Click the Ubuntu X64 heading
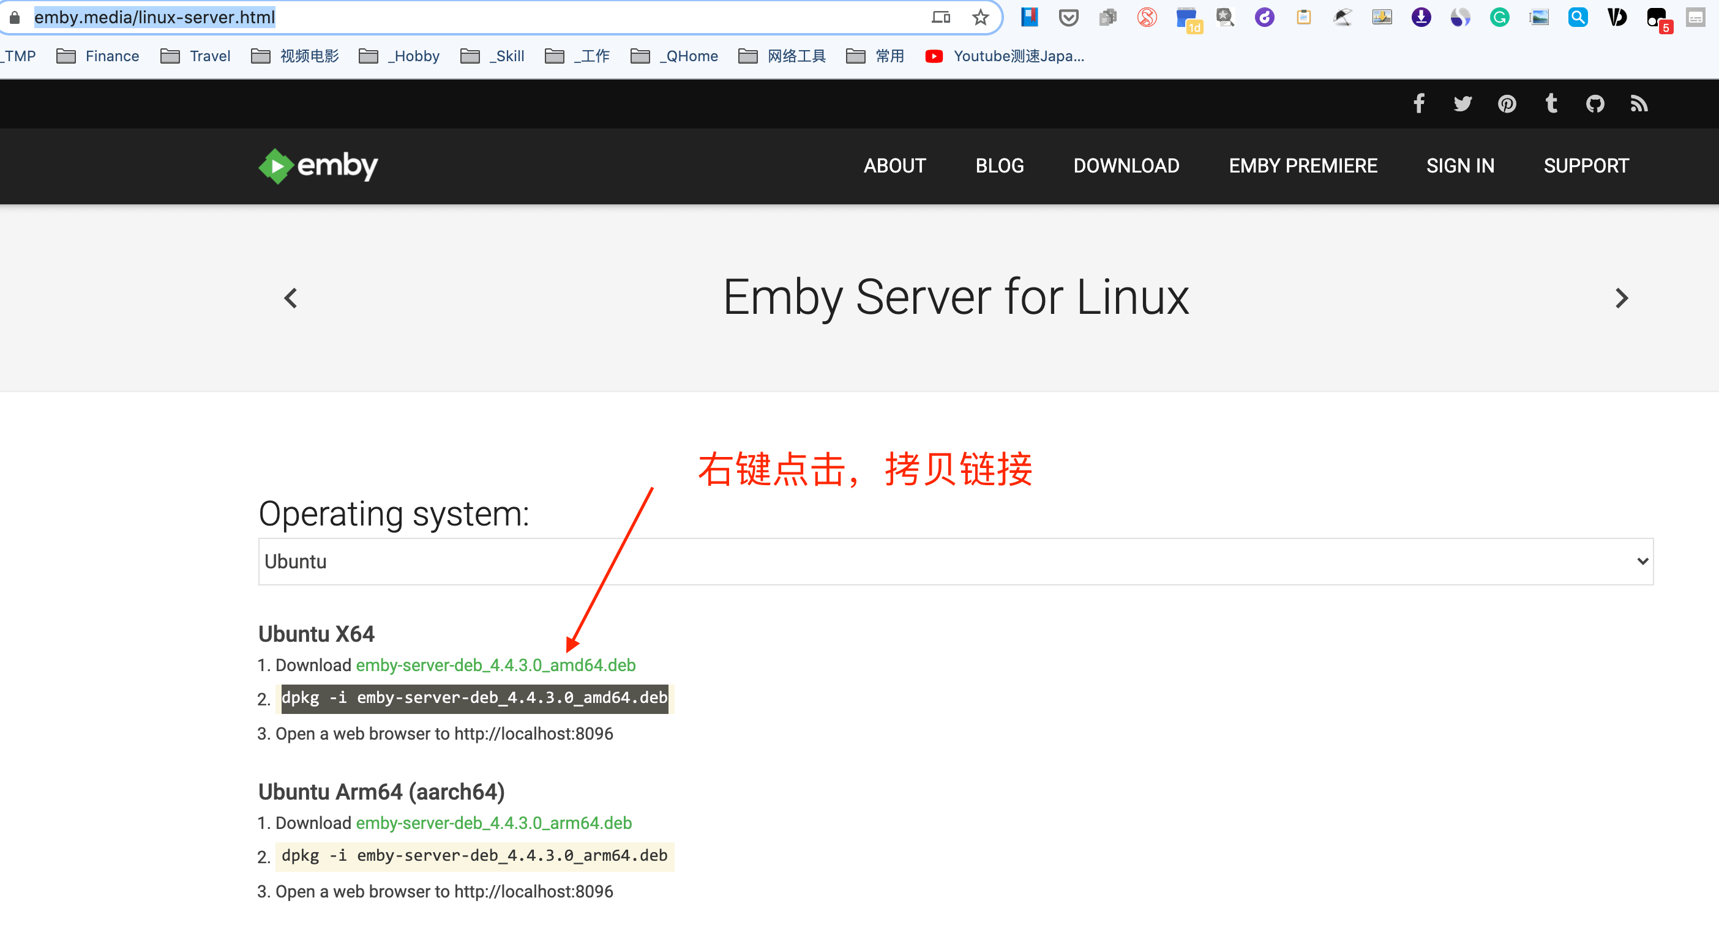The image size is (1719, 925). (316, 634)
